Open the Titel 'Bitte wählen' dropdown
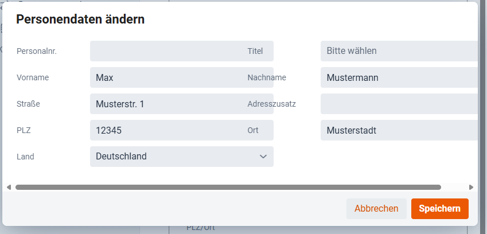Screen dimensions: 487x234 (x=399, y=51)
